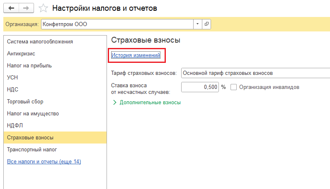The width and height of the screenshot is (330, 189).
Task: Select Страховые взносы in the sidebar
Action: tap(55, 138)
